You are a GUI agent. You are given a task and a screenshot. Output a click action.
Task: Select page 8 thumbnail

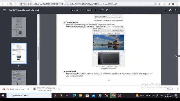19,53
